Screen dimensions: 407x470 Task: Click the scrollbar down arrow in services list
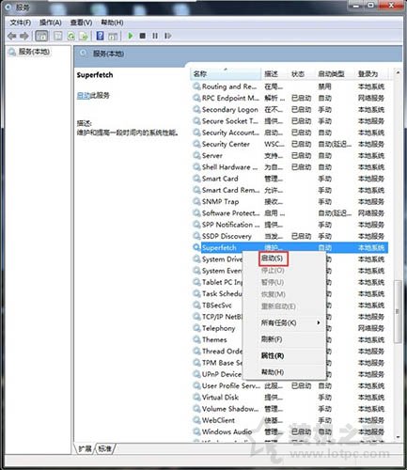pos(398,437)
